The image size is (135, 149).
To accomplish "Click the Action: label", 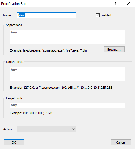I will pyautogui.click(x=8, y=129).
